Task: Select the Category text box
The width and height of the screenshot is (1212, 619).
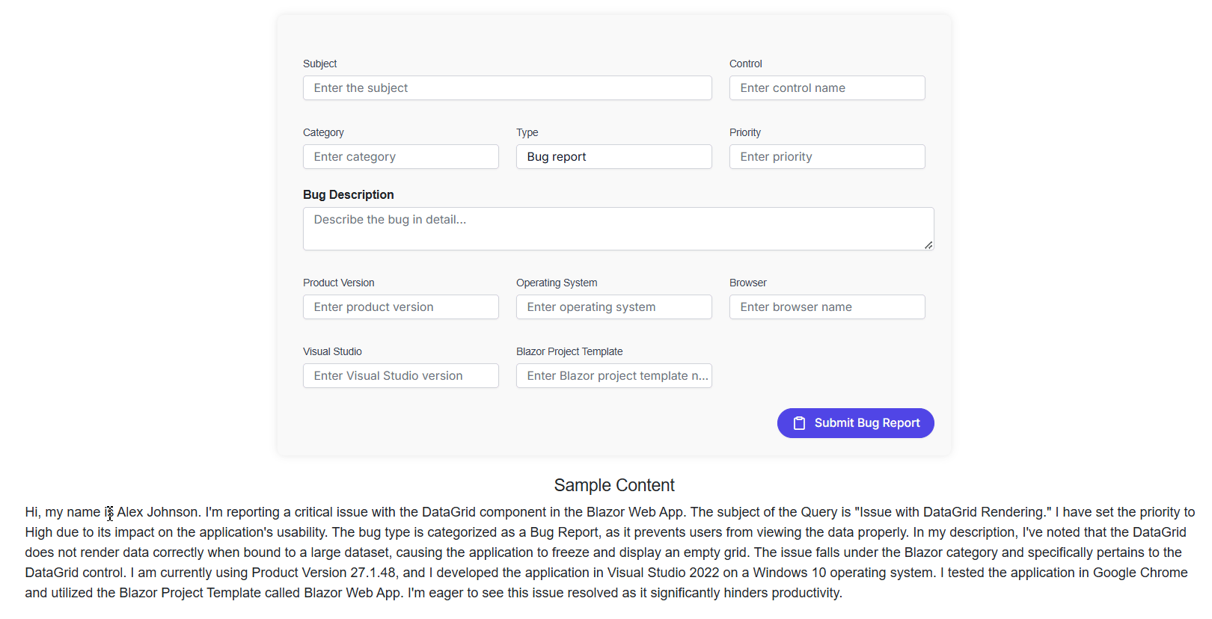Action: click(400, 157)
